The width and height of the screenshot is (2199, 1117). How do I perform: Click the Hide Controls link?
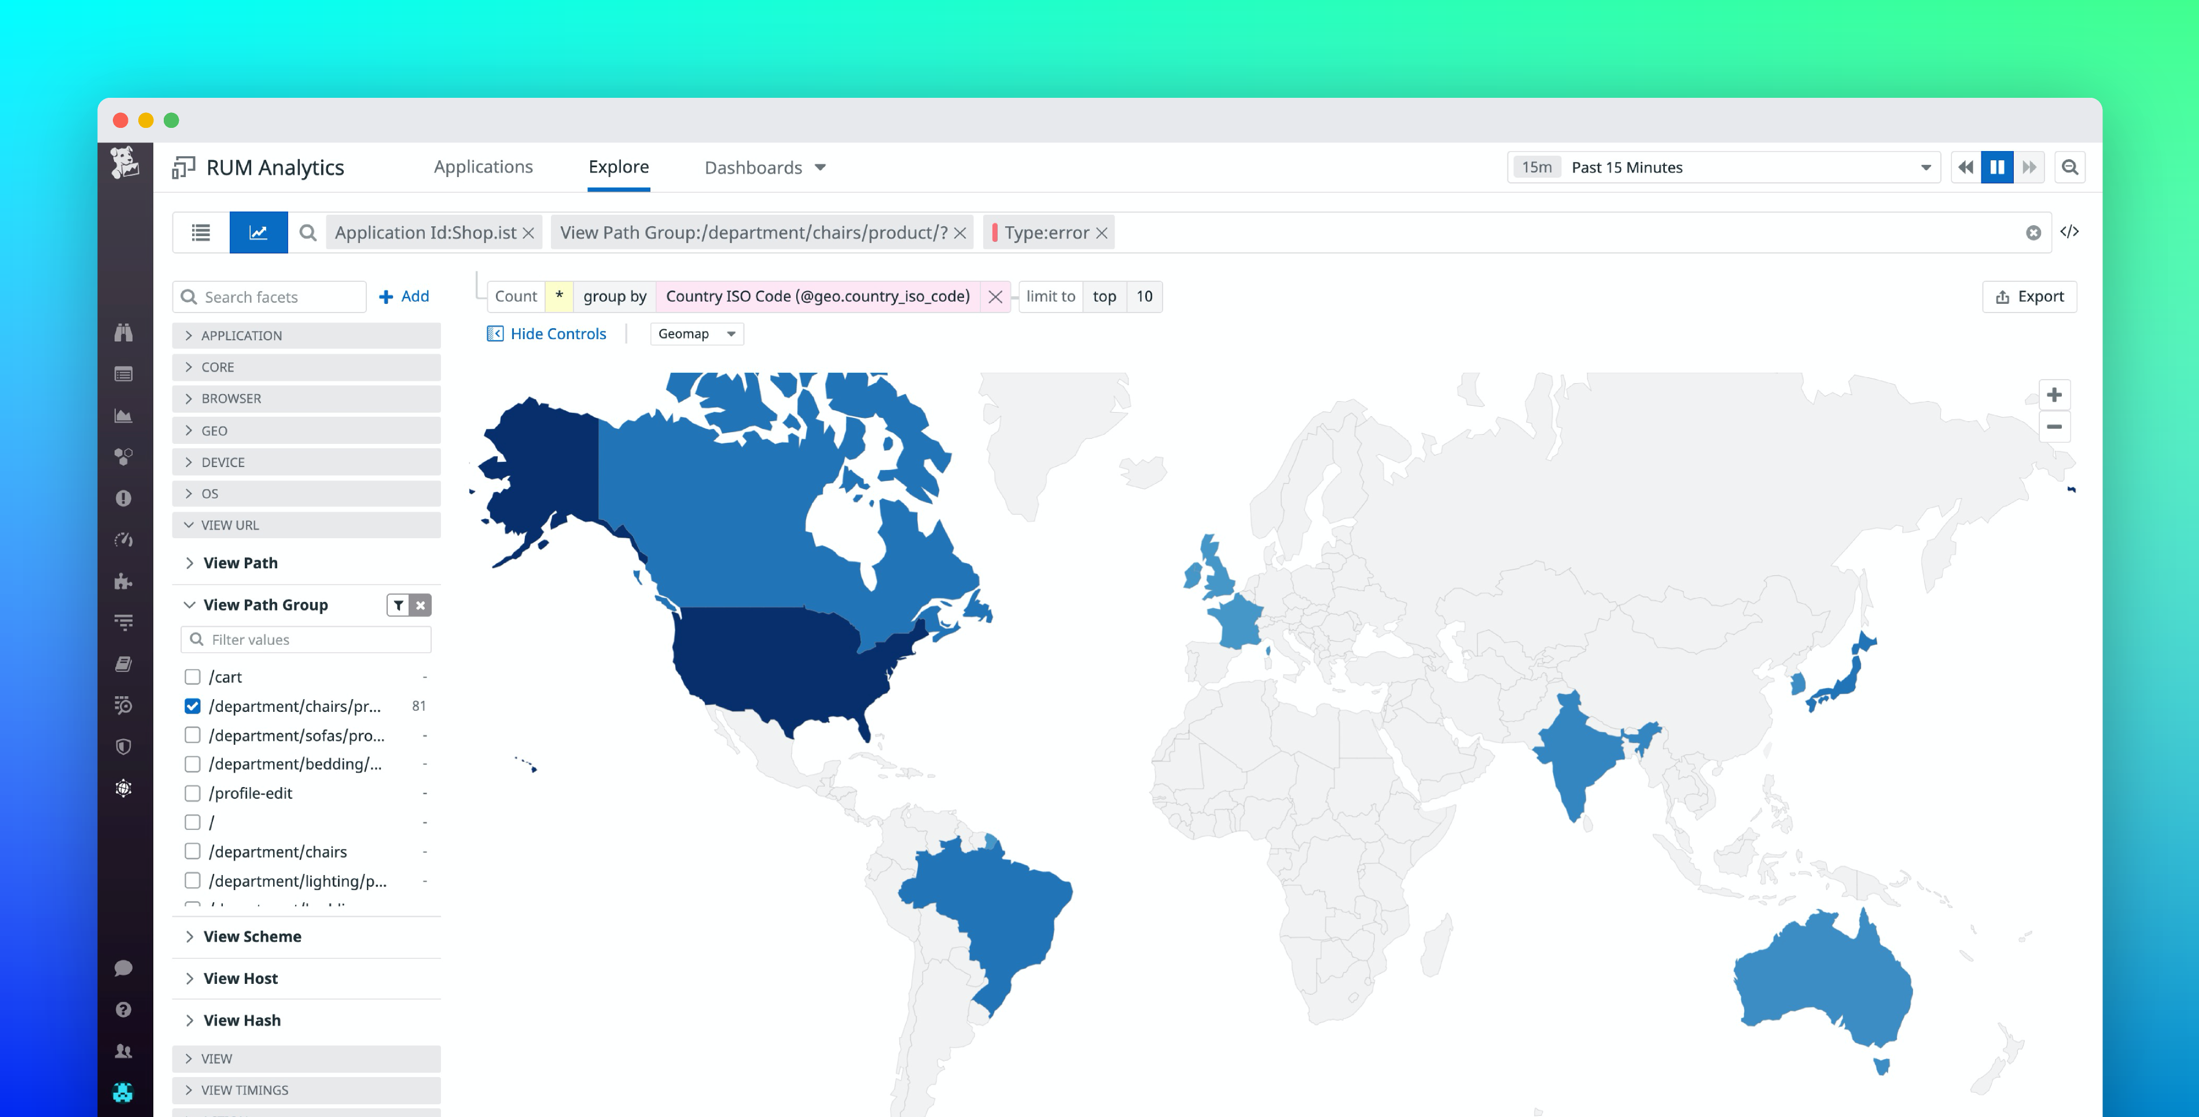coord(557,333)
